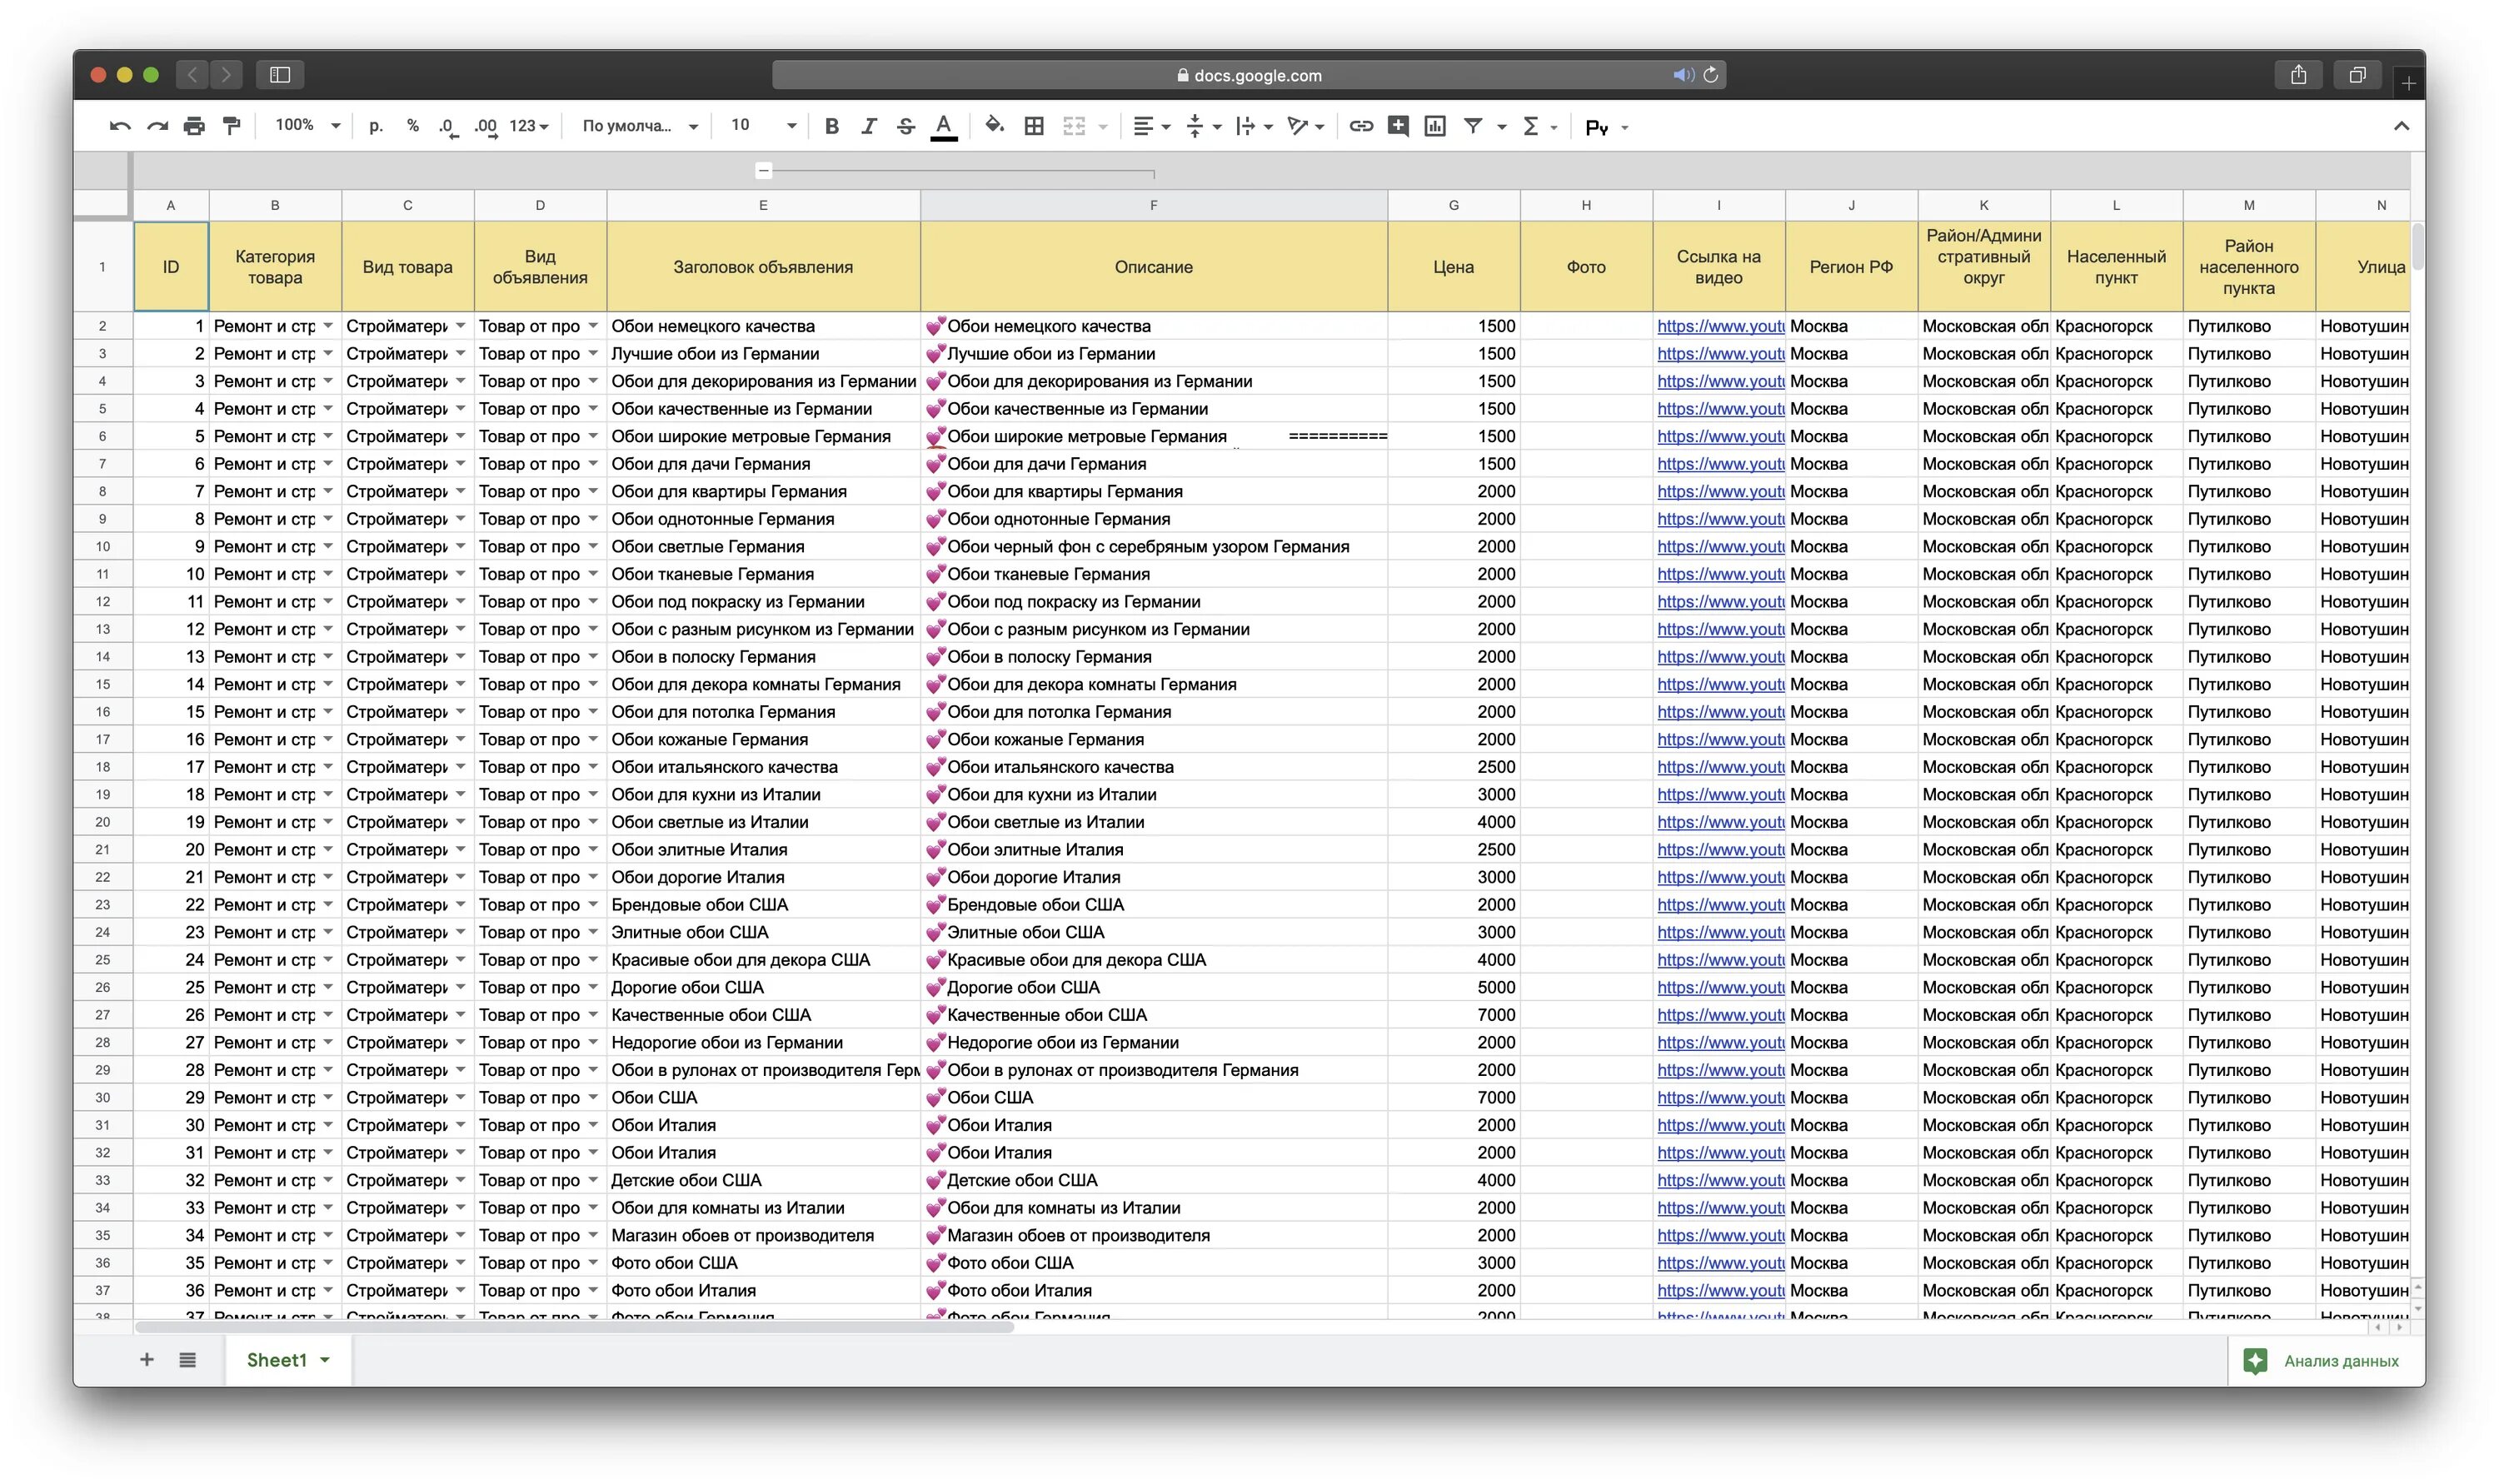
Task: Format as percent
Action: pos(412,126)
